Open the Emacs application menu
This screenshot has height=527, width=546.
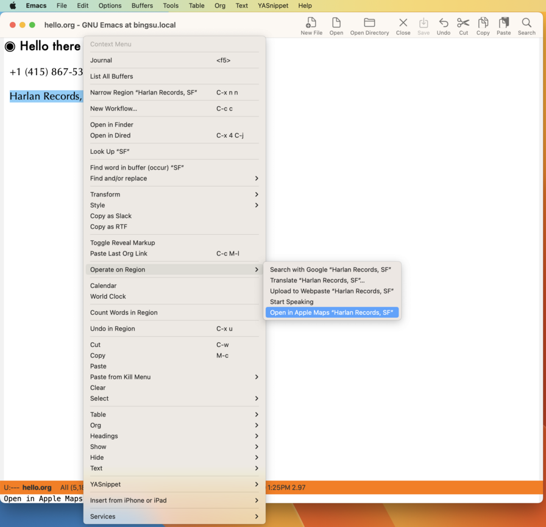[36, 5]
